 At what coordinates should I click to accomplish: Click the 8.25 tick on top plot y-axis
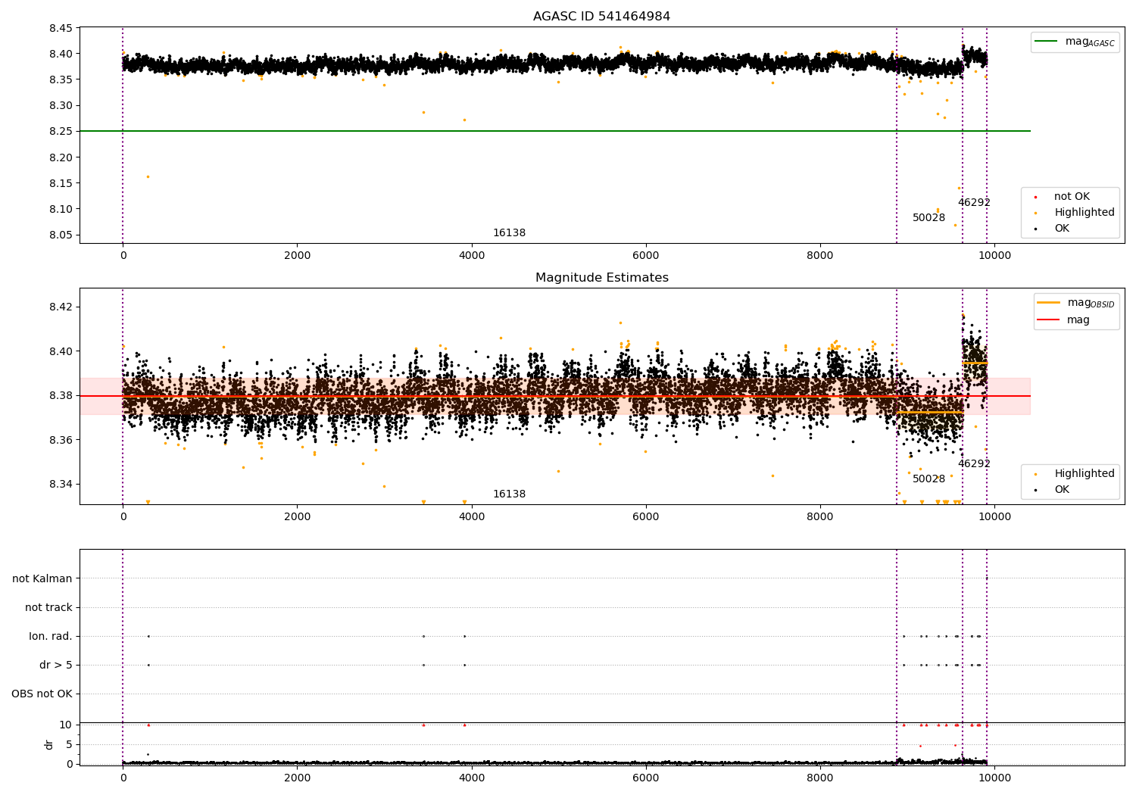coord(60,132)
